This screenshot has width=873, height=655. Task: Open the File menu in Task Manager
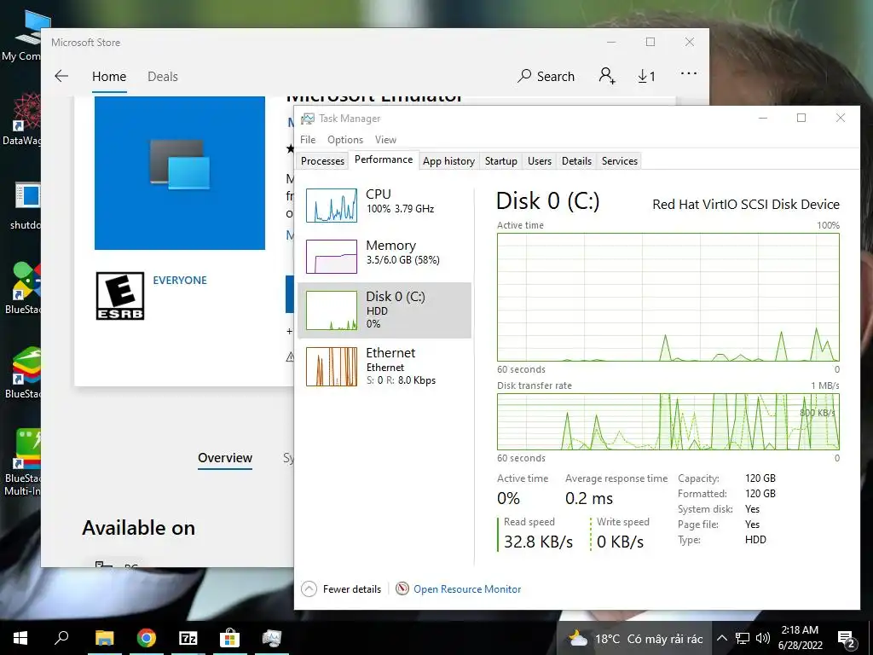(x=307, y=140)
